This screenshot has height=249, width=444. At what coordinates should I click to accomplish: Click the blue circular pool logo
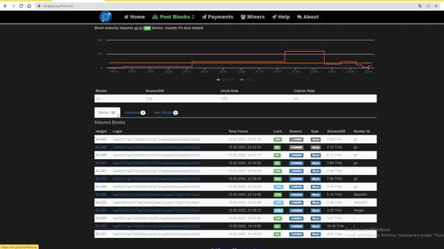pyautogui.click(x=105, y=17)
